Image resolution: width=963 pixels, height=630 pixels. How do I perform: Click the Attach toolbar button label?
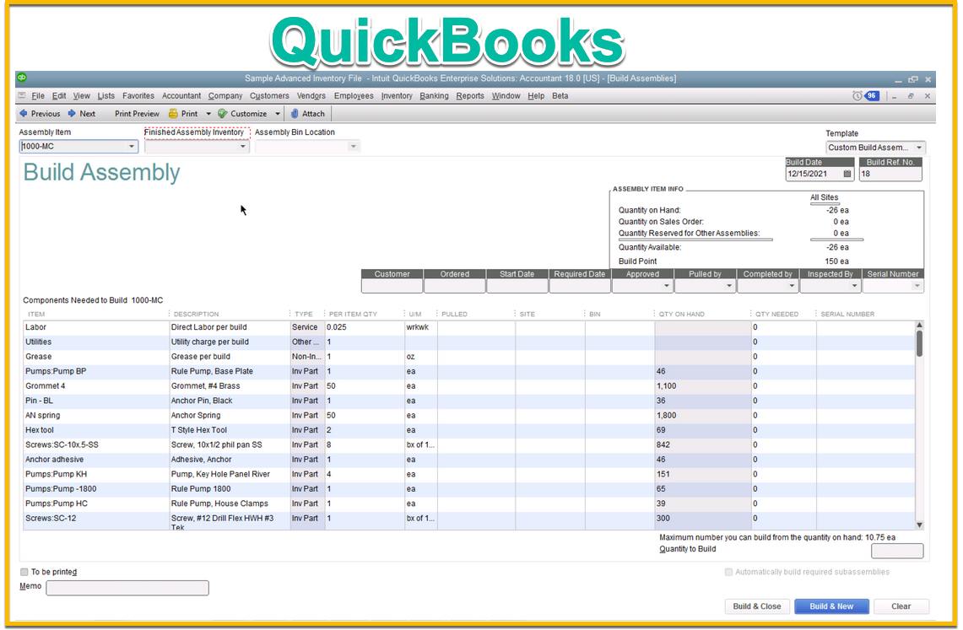(313, 114)
